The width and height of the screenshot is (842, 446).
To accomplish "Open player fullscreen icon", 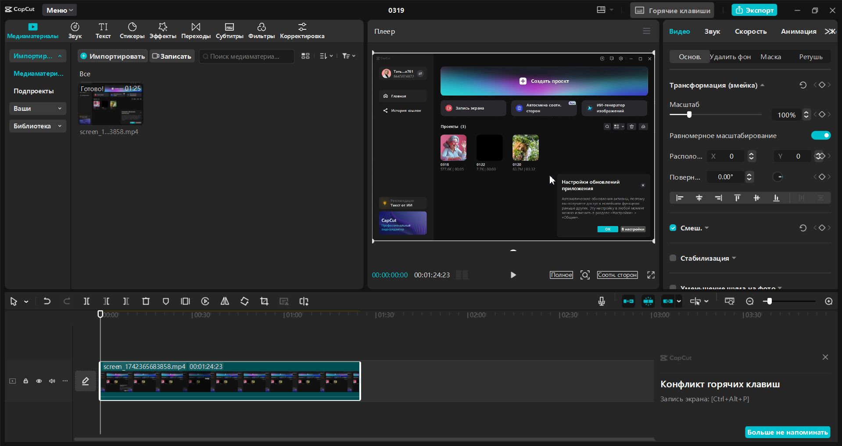I will pyautogui.click(x=651, y=275).
